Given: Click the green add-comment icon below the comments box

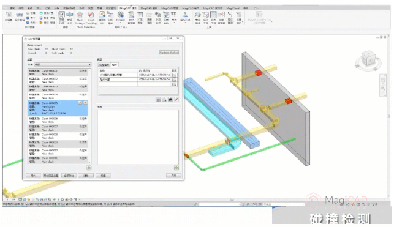Looking at the screenshot, I should tap(176, 168).
